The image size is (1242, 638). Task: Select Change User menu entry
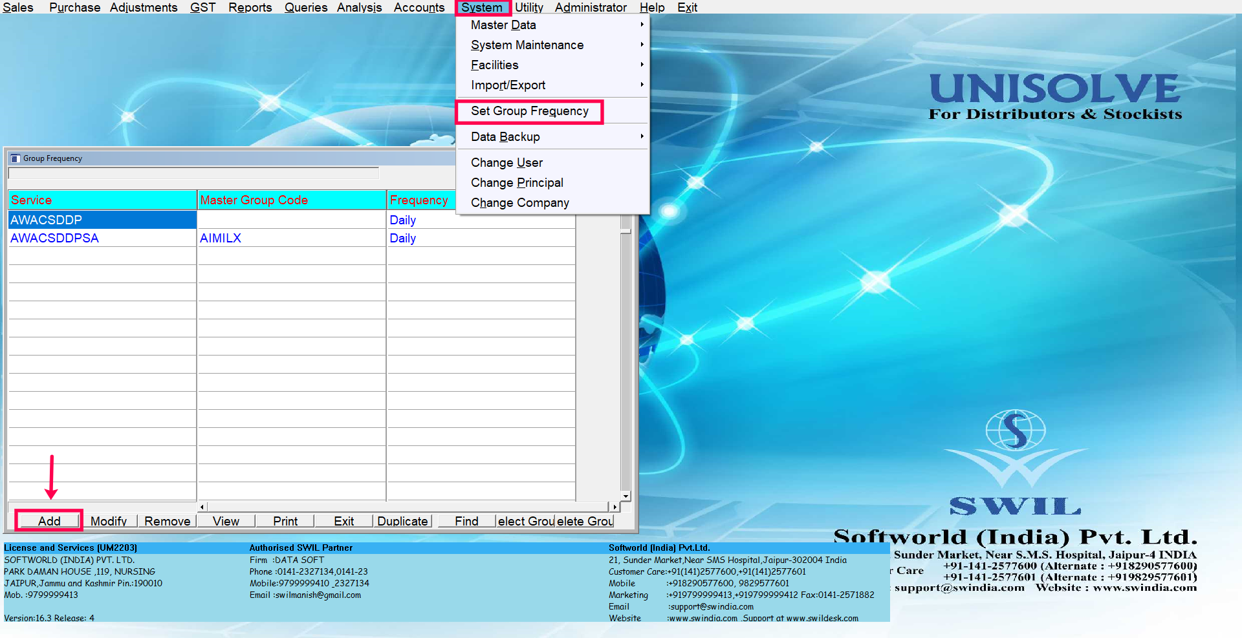click(x=552, y=162)
